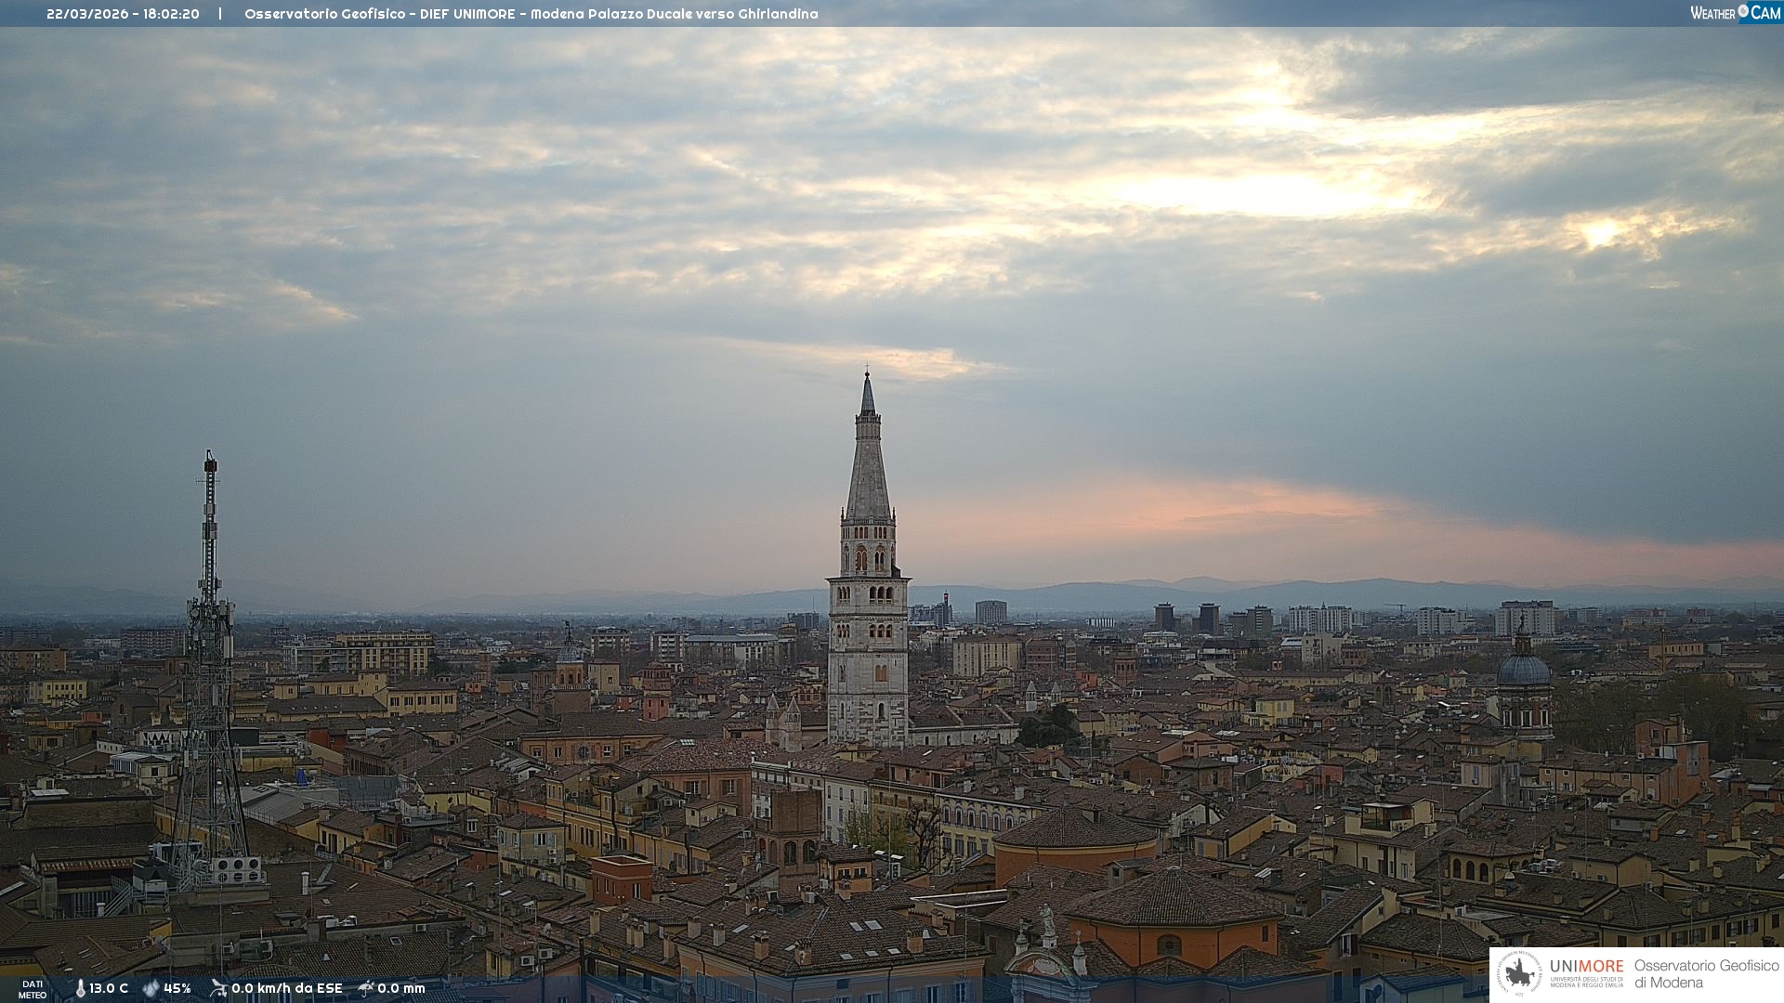Click the WeatherCam logo
Screen dimensions: 1784x1003
(x=1735, y=13)
